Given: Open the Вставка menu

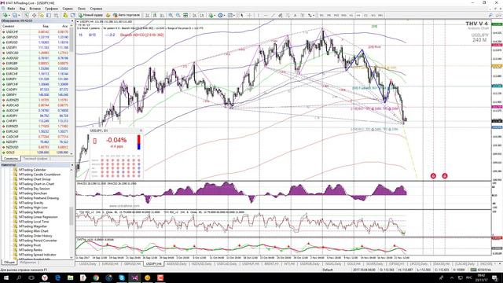Looking at the screenshot, I should (x=35, y=9).
